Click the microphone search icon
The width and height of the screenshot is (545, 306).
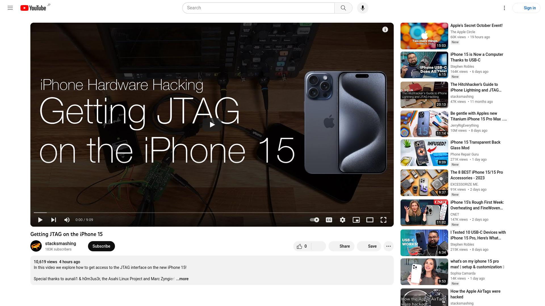[363, 8]
